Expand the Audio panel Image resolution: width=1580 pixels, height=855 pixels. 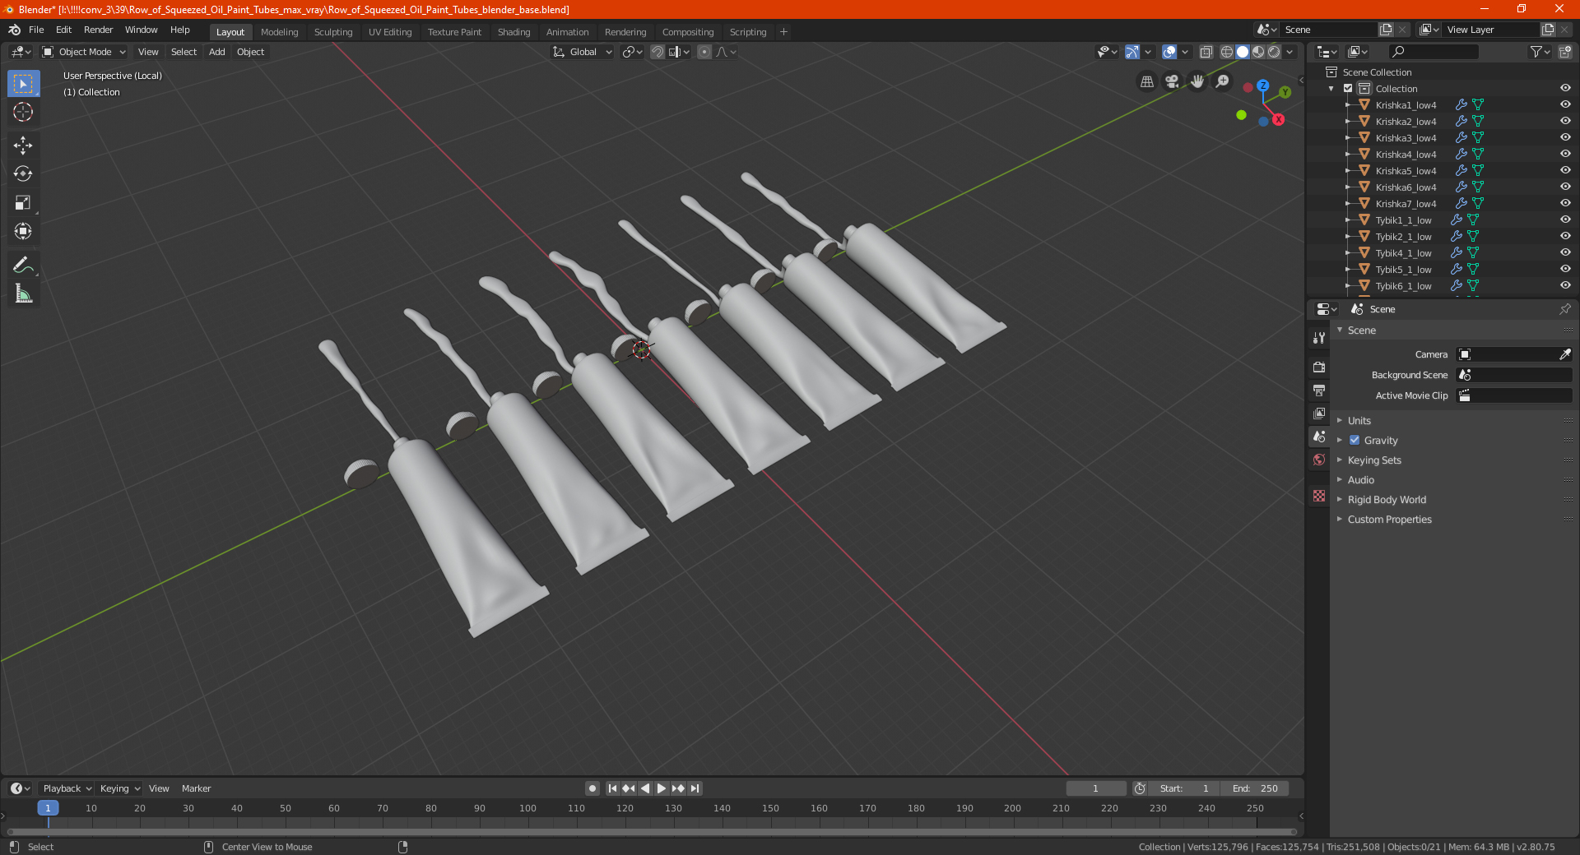click(1360, 479)
